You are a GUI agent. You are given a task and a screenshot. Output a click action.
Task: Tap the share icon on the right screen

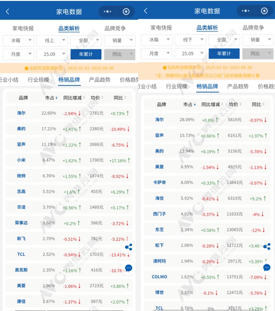point(267,246)
